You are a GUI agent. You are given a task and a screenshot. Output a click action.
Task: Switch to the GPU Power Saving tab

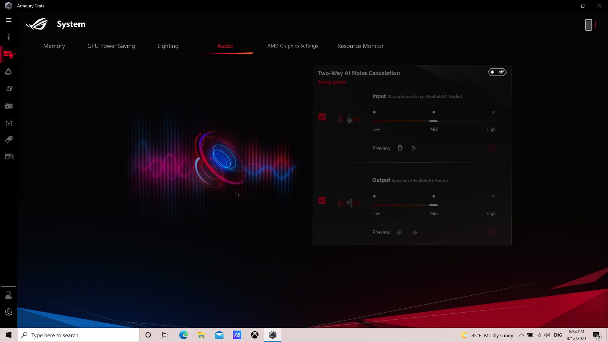coord(111,46)
